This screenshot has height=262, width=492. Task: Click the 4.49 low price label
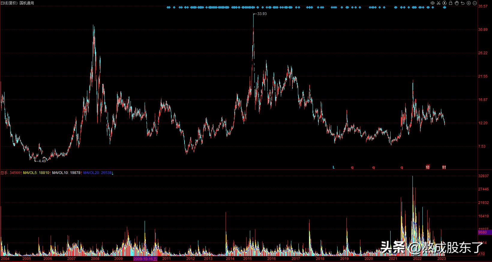point(42,161)
